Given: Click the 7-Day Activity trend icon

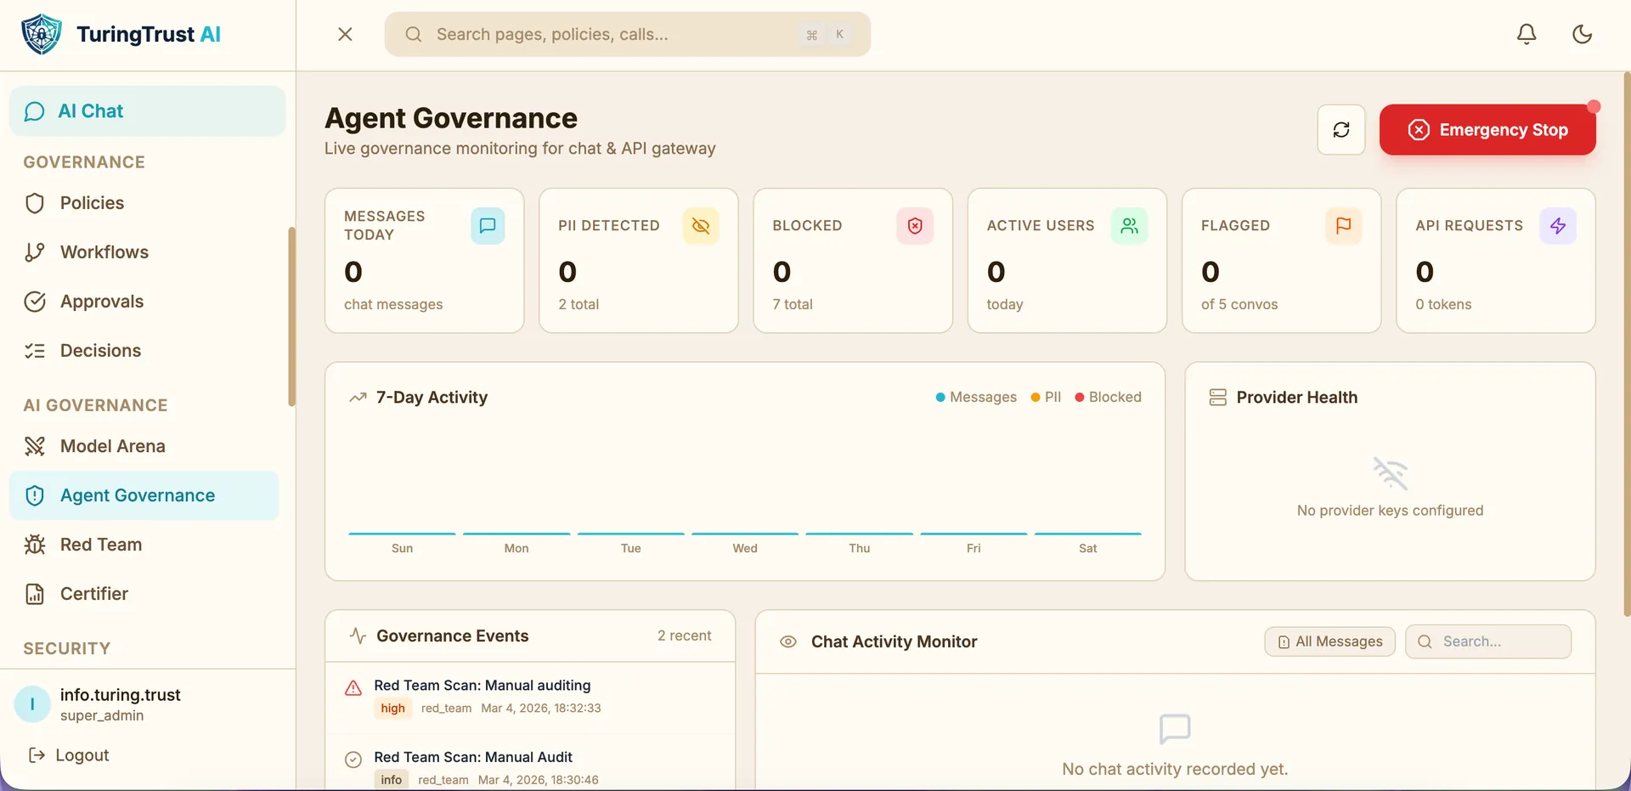Looking at the screenshot, I should pyautogui.click(x=358, y=398).
